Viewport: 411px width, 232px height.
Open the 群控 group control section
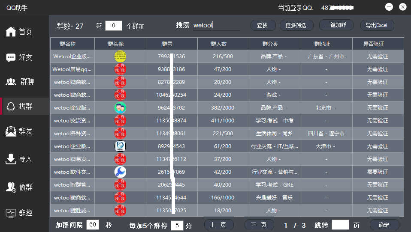[19, 213]
